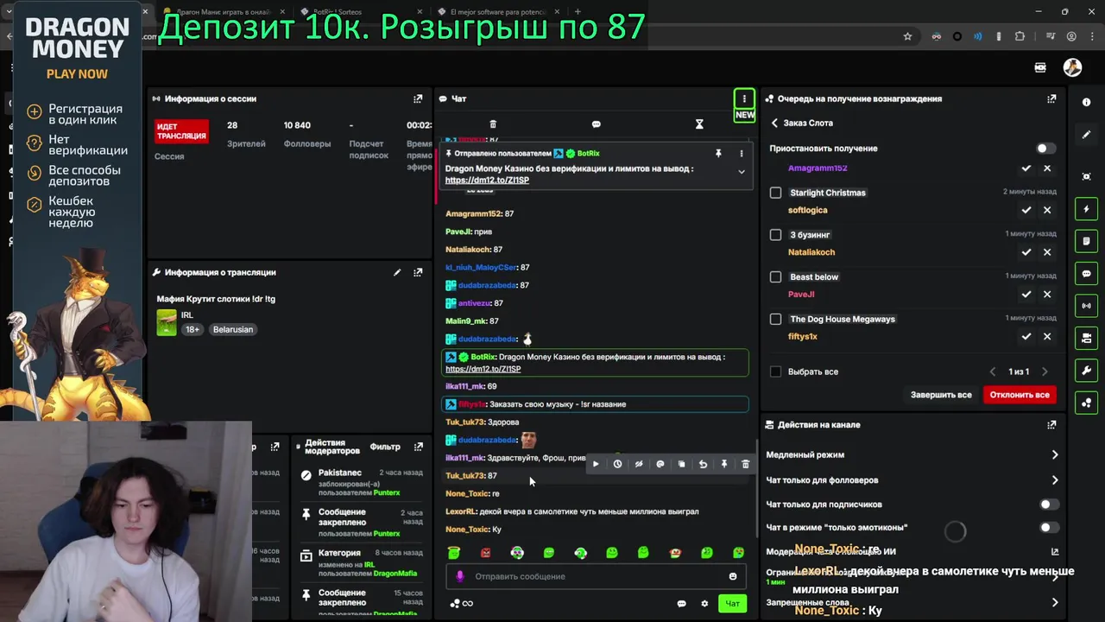Open the pinned dm12.to link
This screenshot has height=622, width=1105.
(487, 181)
